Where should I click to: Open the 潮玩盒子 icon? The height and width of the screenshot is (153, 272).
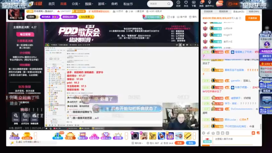click(x=83, y=136)
